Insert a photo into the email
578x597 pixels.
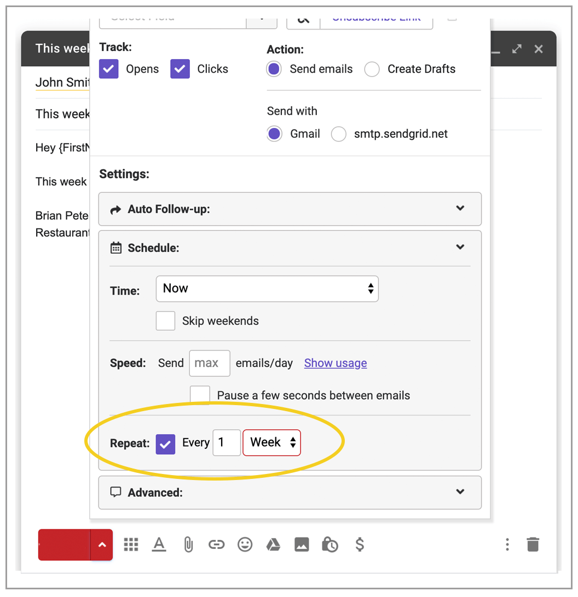point(302,545)
